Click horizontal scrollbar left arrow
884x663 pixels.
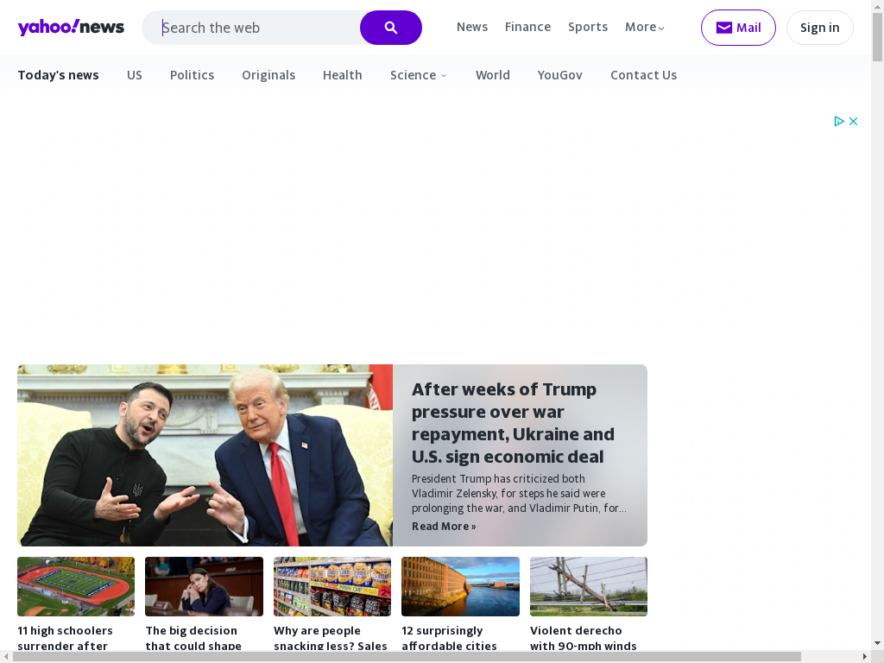6,657
